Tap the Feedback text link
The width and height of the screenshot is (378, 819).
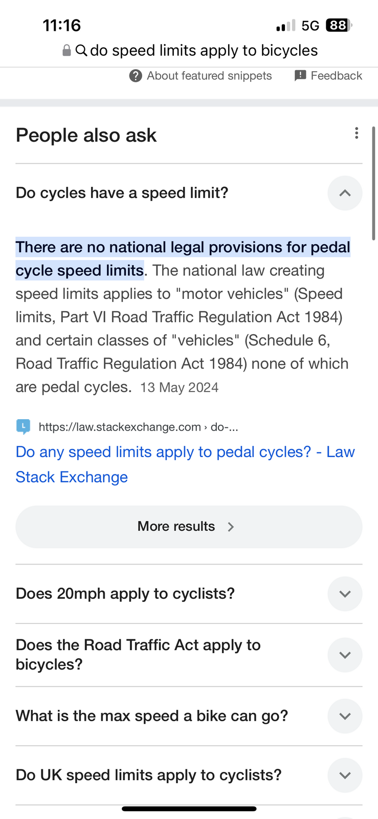coord(337,76)
